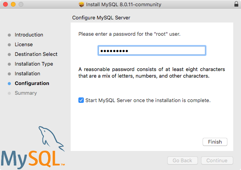Viewport: 241px width, 170px height.
Task: Close the installer with the red button
Action: [x=5, y=5]
